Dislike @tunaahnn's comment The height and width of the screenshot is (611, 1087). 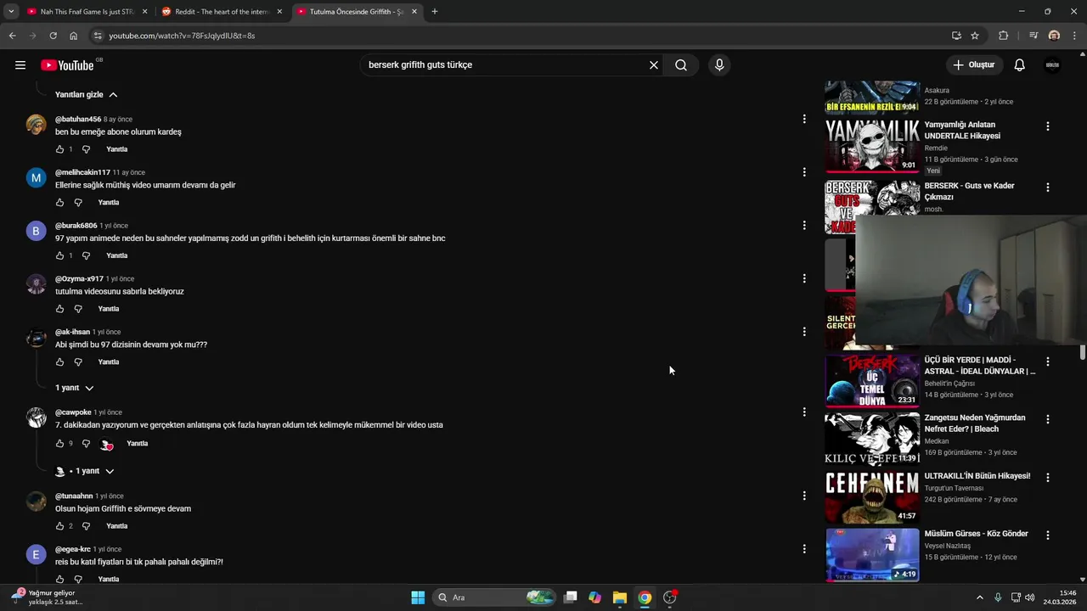click(x=86, y=526)
